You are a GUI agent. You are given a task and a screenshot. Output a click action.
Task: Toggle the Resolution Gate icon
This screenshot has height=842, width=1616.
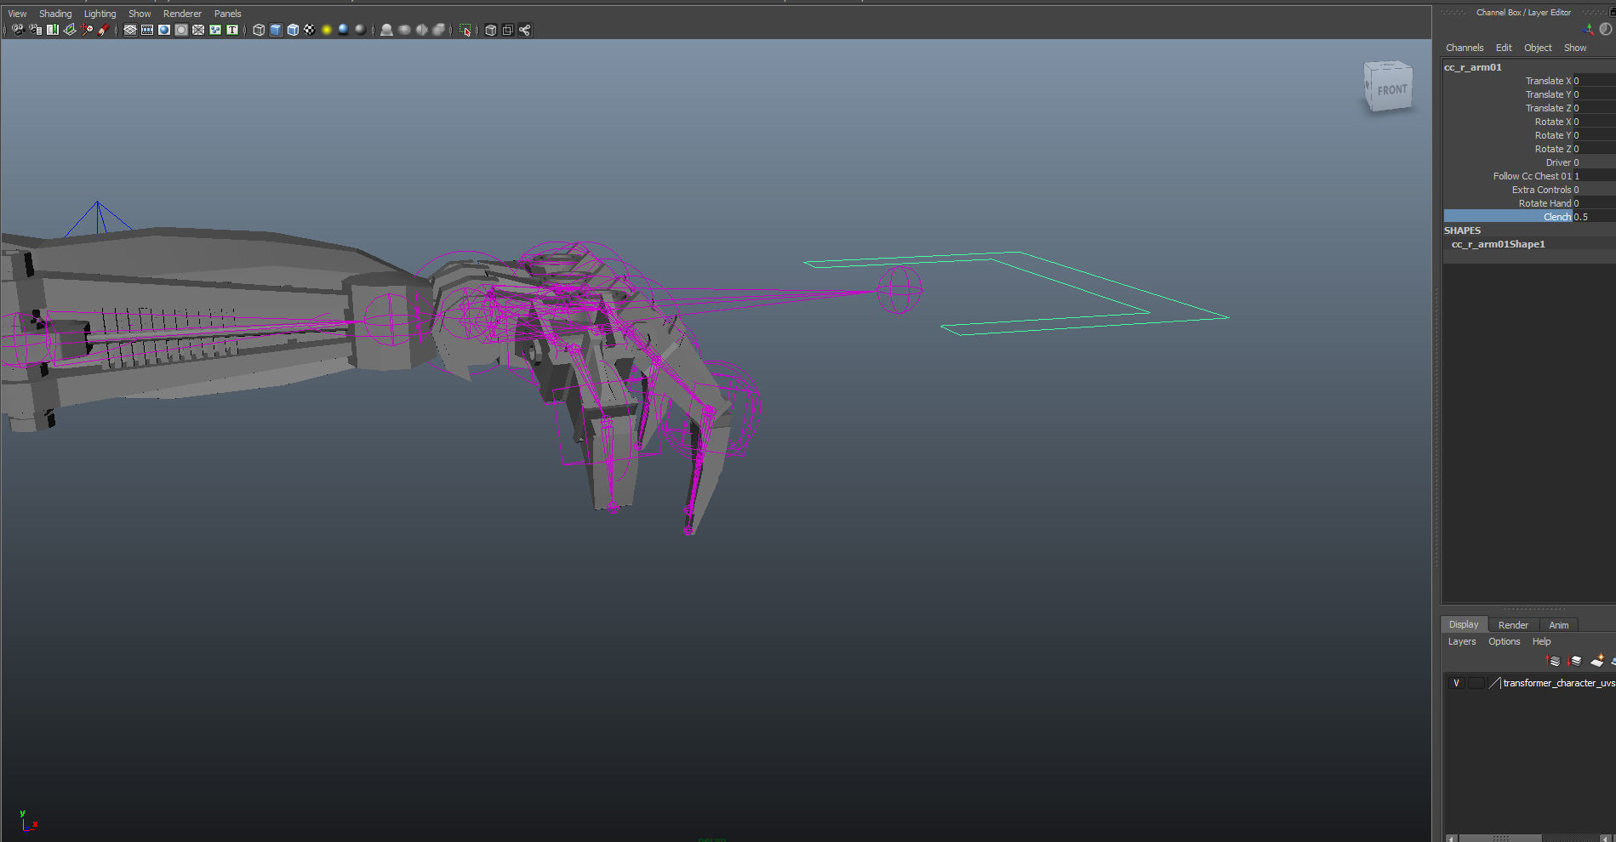[x=164, y=30]
